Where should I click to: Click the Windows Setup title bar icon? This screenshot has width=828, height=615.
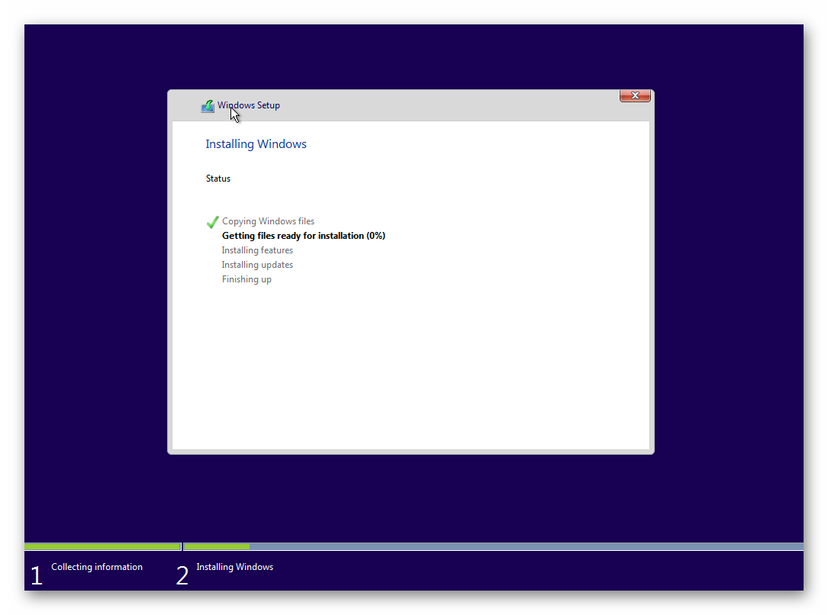pos(208,106)
